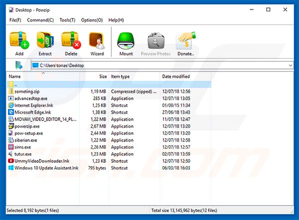Screen dimensions: 299x220
Task: Click the Mount drive icon
Action: (x=126, y=41)
